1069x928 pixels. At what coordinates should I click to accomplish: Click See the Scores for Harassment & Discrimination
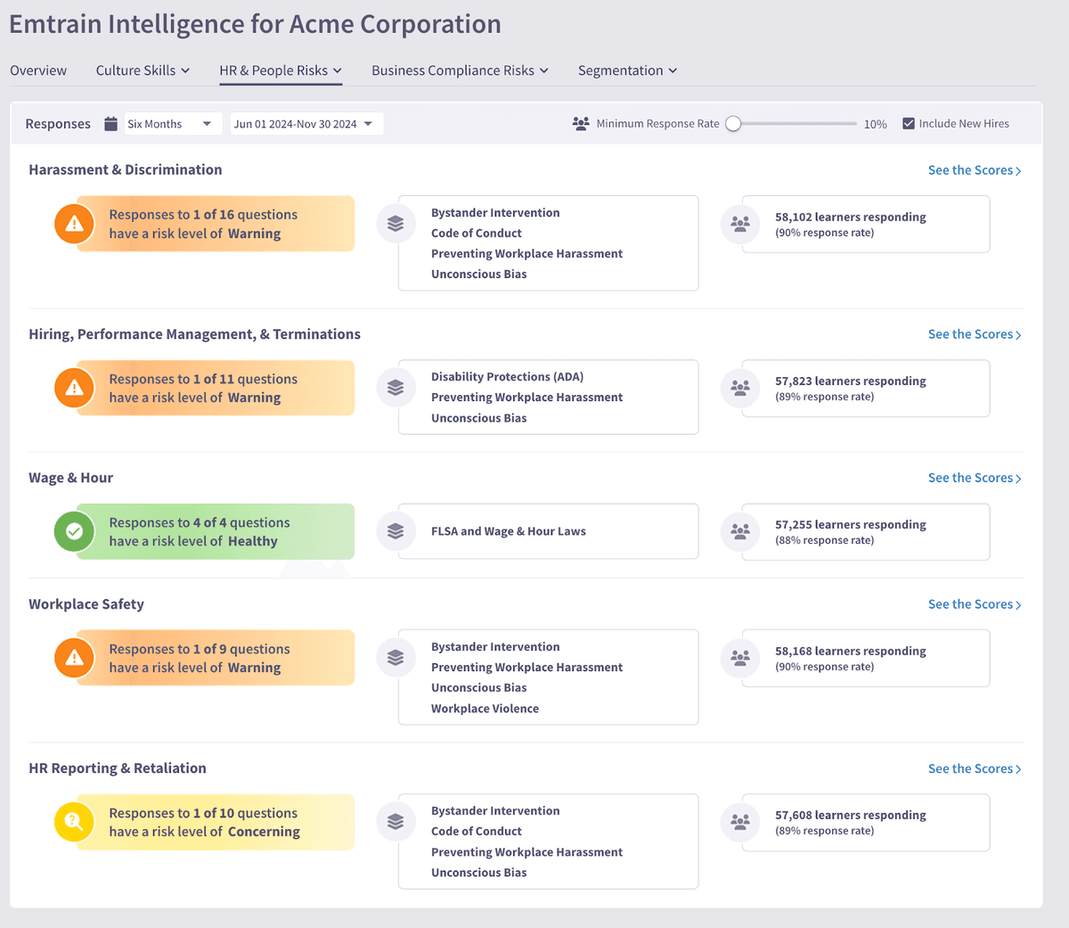[974, 170]
